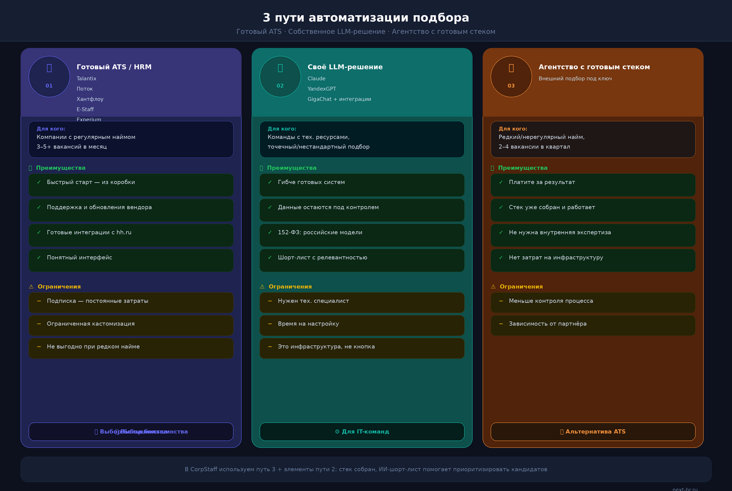The image size is (732, 491).
Task: Select 'Поток' in the ATS list
Action: [x=85, y=89]
